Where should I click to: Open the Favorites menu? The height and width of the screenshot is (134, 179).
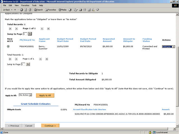point(25,5)
